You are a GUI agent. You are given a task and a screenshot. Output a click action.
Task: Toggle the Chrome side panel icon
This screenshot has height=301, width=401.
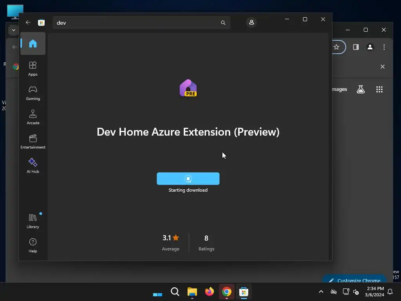tap(356, 47)
